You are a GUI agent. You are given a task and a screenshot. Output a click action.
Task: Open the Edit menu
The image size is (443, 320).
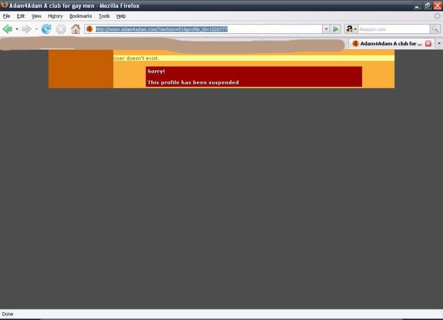[x=20, y=16]
